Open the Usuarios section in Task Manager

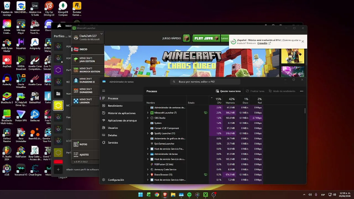[x=113, y=128]
